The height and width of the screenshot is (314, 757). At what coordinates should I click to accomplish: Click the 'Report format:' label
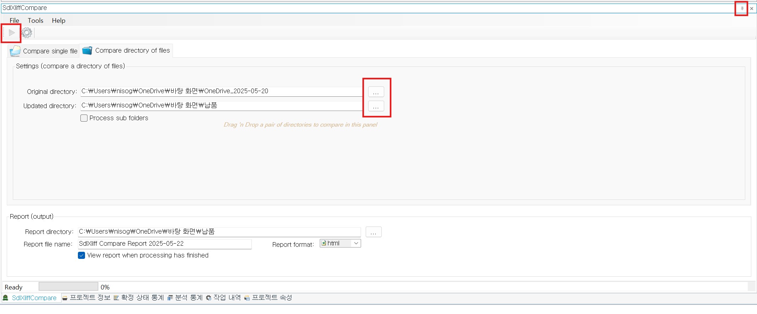[x=293, y=245]
